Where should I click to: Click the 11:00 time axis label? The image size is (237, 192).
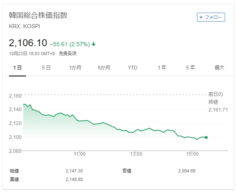pos(80,154)
